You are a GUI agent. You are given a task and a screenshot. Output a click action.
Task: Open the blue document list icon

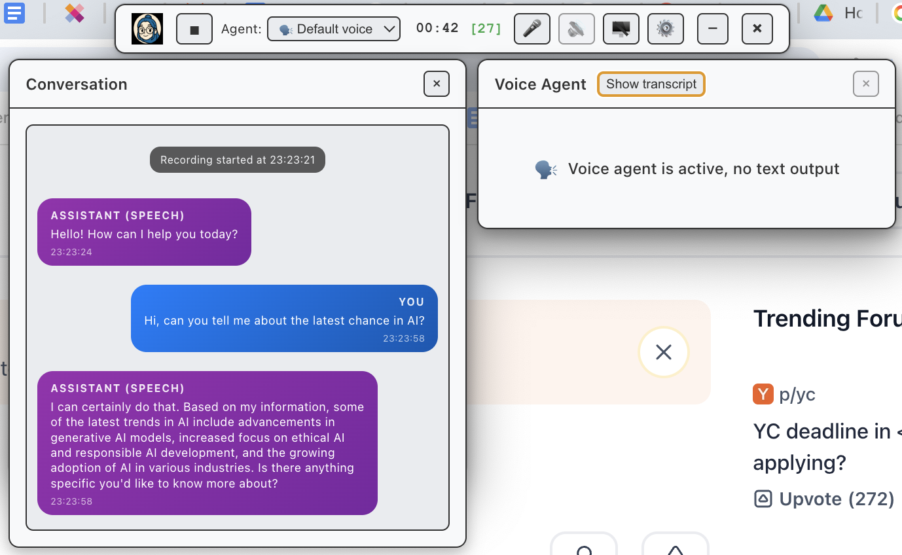click(x=14, y=14)
